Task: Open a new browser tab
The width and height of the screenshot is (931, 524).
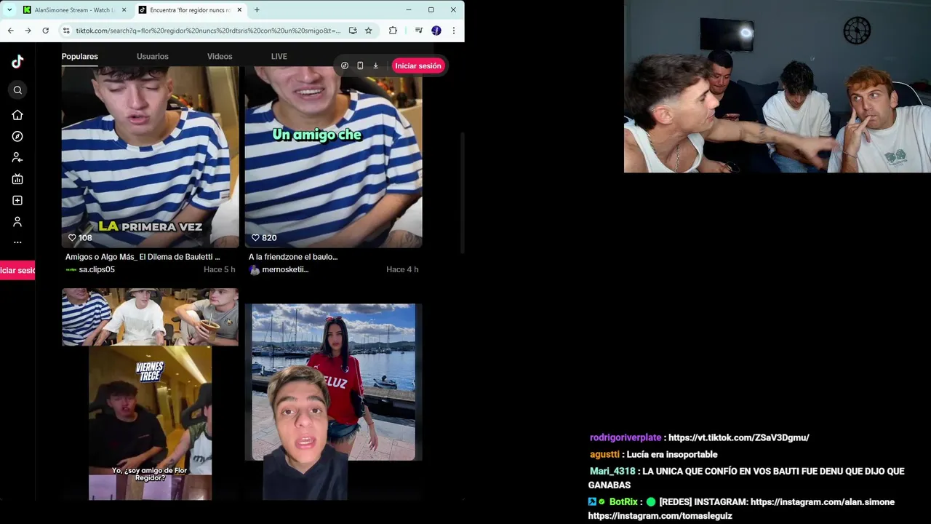Action: (x=257, y=10)
